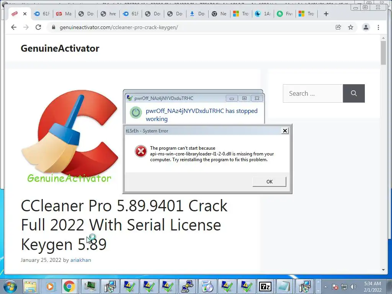Go back to the previous page

pos(14,27)
